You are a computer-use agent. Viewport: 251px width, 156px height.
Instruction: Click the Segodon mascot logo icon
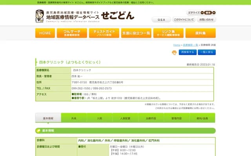39,16
